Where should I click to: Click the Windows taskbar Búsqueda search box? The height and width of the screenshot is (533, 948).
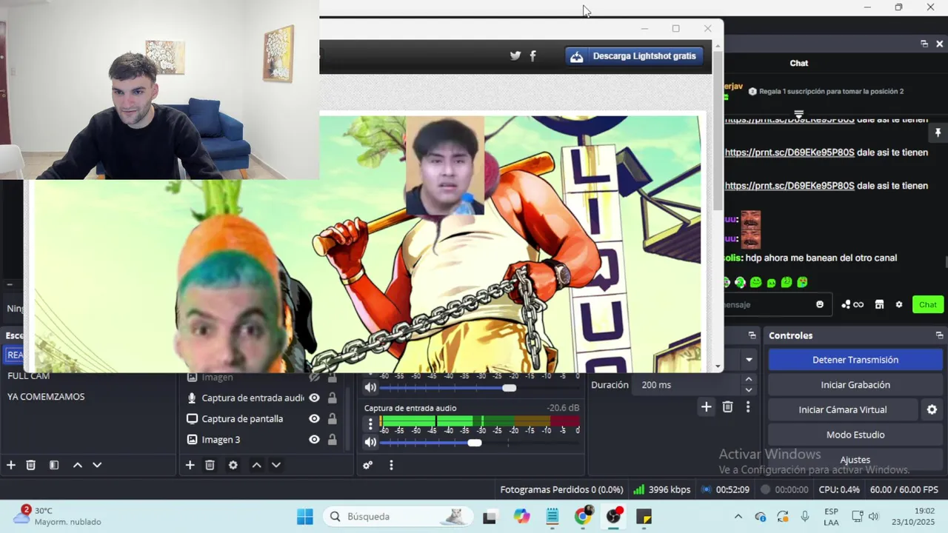[x=399, y=517]
